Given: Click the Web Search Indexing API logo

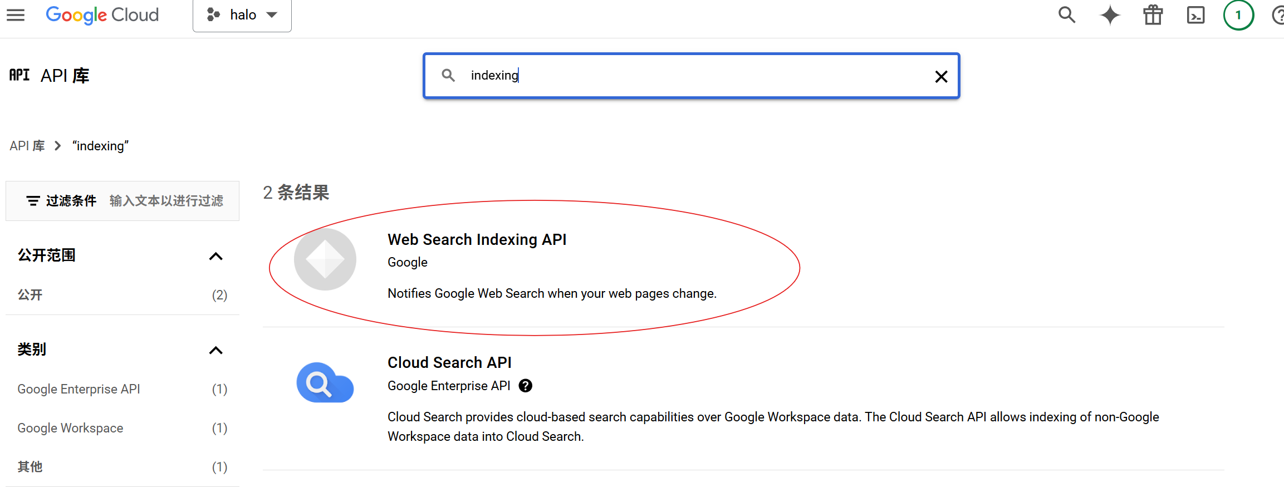Looking at the screenshot, I should pyautogui.click(x=325, y=259).
